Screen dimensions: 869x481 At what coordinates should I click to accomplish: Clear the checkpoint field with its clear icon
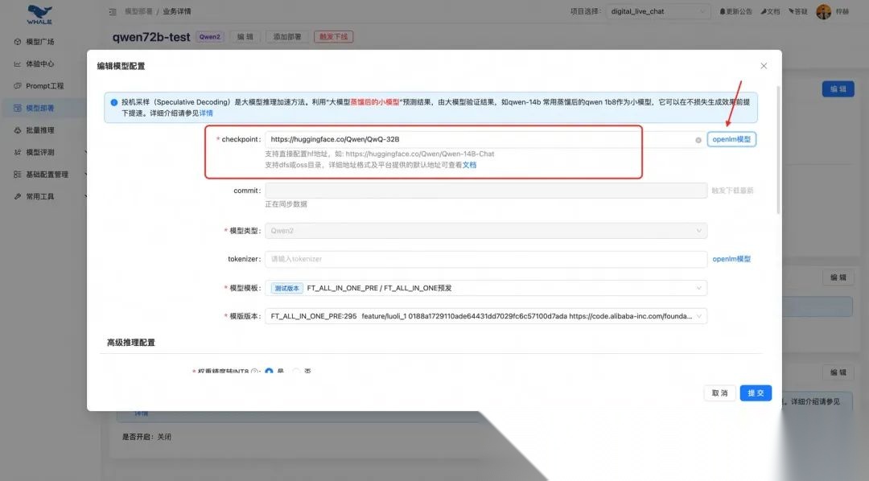[x=698, y=140]
